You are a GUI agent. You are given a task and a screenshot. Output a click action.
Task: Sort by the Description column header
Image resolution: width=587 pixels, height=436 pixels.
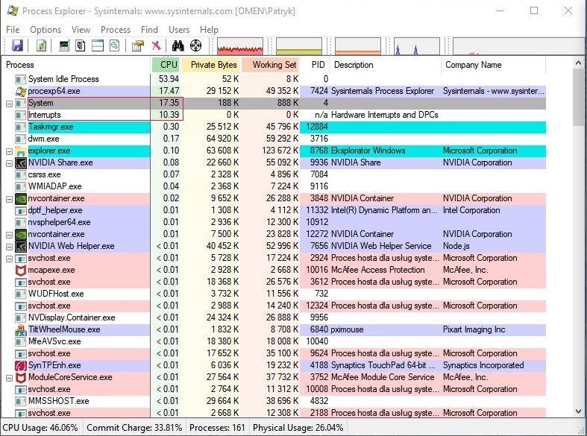(386, 65)
